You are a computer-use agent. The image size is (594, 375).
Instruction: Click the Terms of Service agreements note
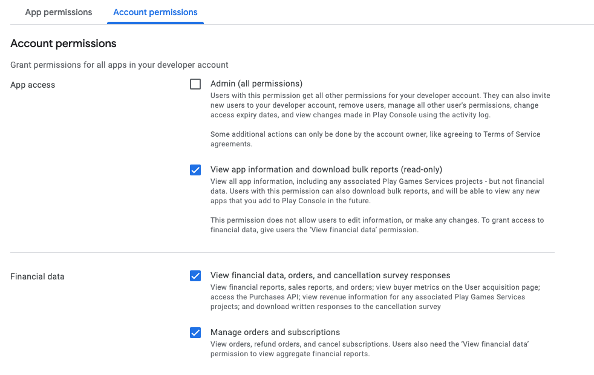pos(375,139)
